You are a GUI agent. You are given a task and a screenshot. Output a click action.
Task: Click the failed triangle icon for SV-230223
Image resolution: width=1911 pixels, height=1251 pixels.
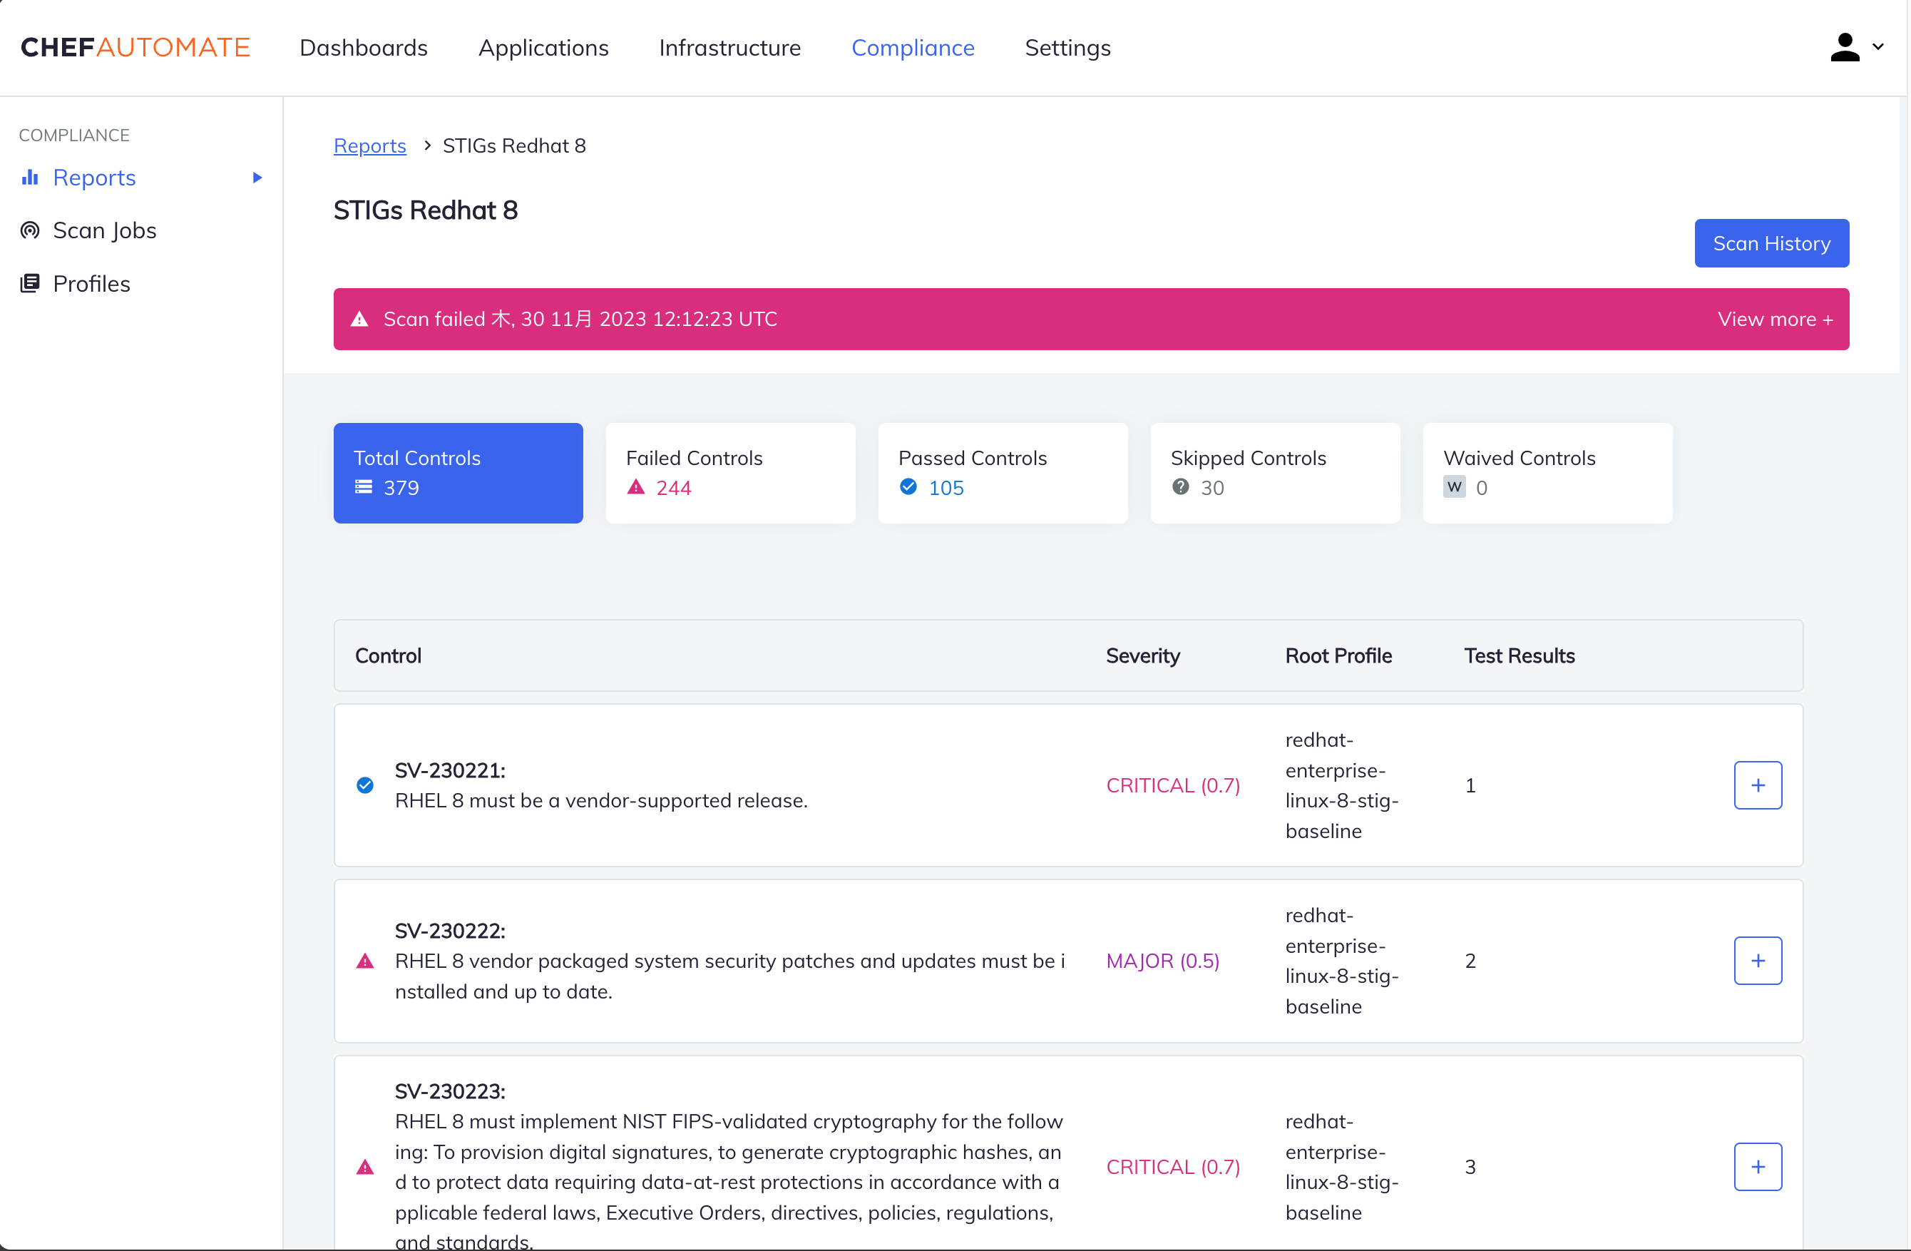click(x=364, y=1167)
